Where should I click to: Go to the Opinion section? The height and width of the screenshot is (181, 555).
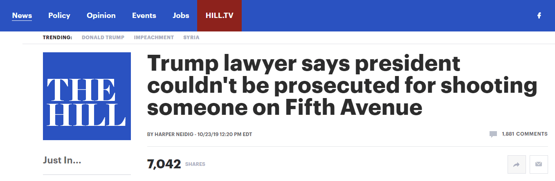coord(101,16)
